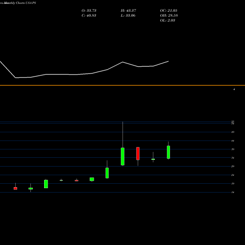
Task: Click the 'OL: 2.03' reading
Action: [168, 20]
